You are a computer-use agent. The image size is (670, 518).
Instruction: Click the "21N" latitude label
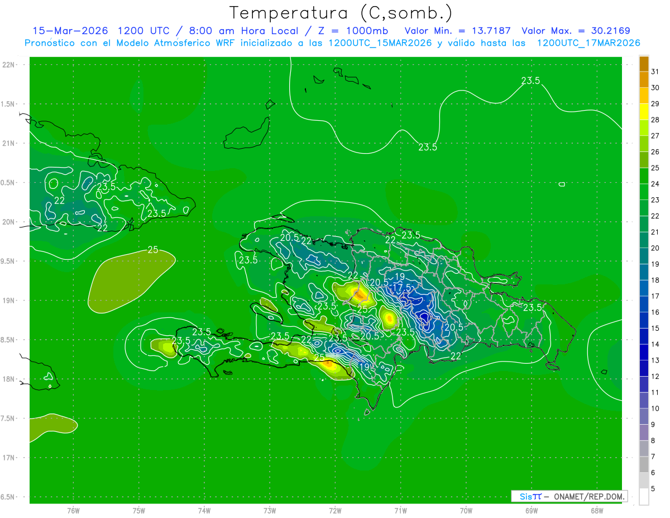[8, 143]
